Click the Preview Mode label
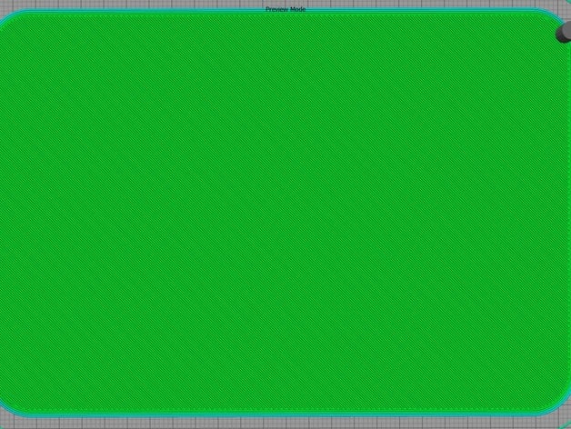 [285, 9]
